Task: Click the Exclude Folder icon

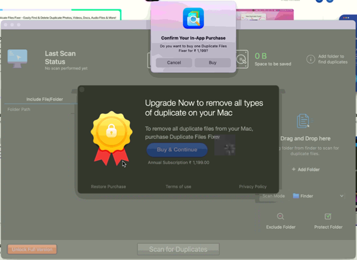Action: click(280, 217)
